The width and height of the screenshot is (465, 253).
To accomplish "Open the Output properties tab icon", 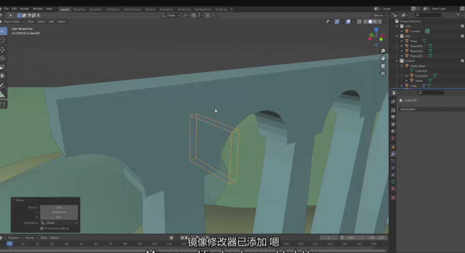I will 393,117.
